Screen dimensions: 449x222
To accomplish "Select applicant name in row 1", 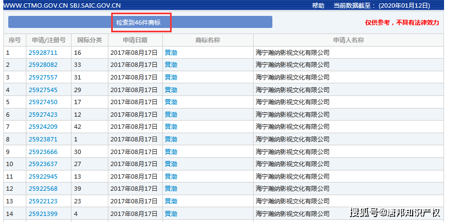I will 293,53.
